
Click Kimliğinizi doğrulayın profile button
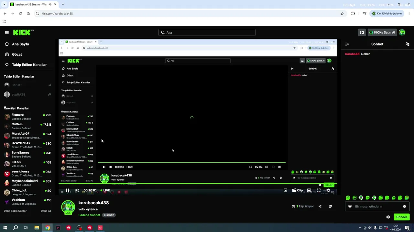click(387, 14)
